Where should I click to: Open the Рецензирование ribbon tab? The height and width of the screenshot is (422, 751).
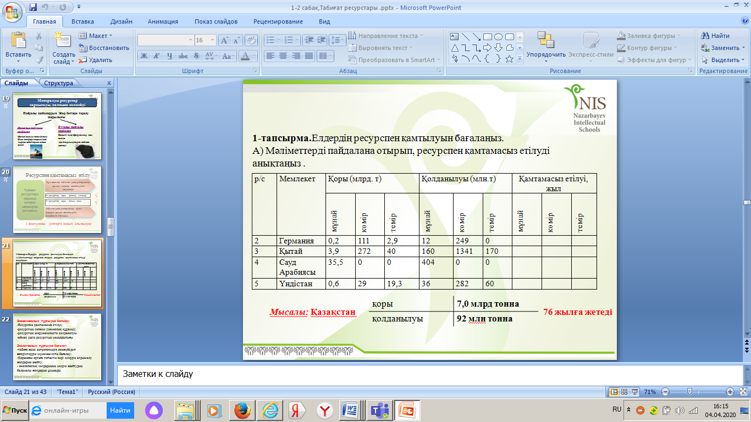278,21
